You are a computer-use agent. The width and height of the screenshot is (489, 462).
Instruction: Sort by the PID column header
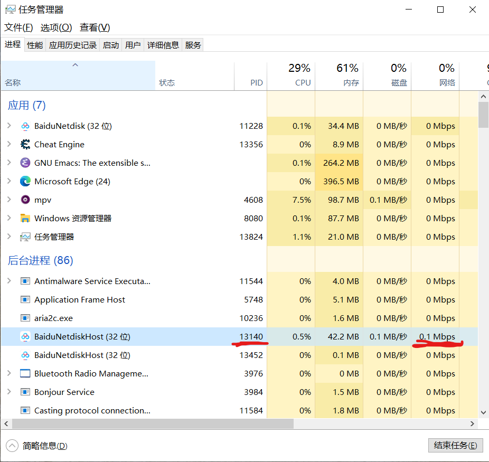click(x=250, y=76)
